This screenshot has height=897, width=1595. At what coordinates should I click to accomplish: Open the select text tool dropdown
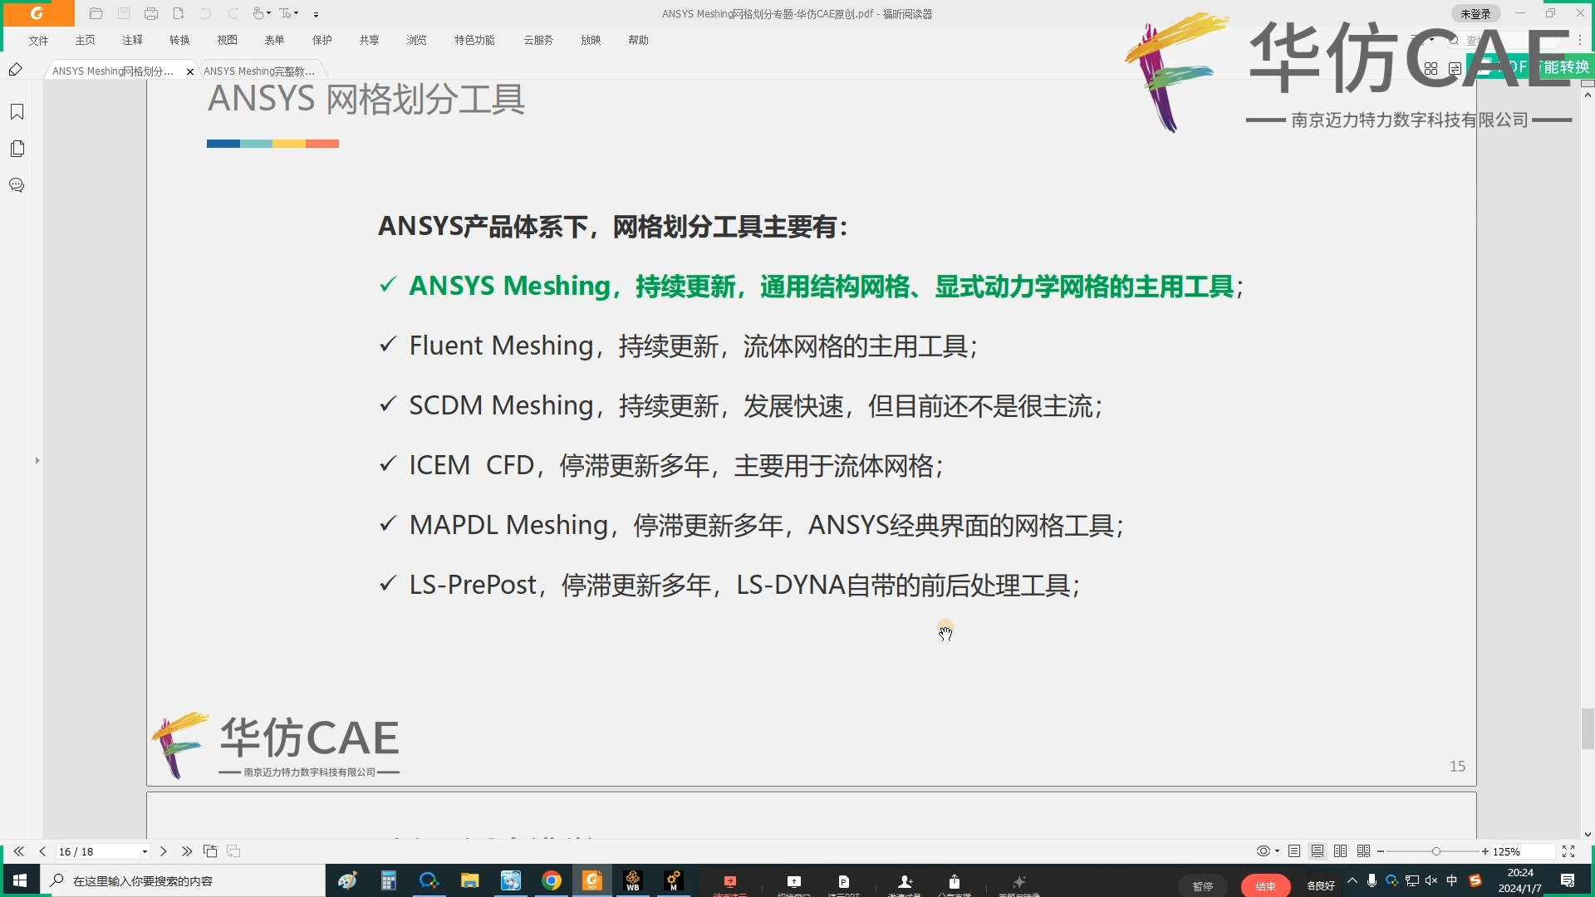(x=289, y=13)
